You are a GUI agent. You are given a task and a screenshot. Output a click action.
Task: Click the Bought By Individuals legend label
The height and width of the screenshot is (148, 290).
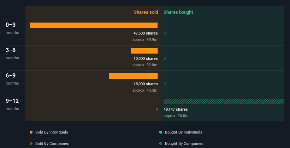183,132
